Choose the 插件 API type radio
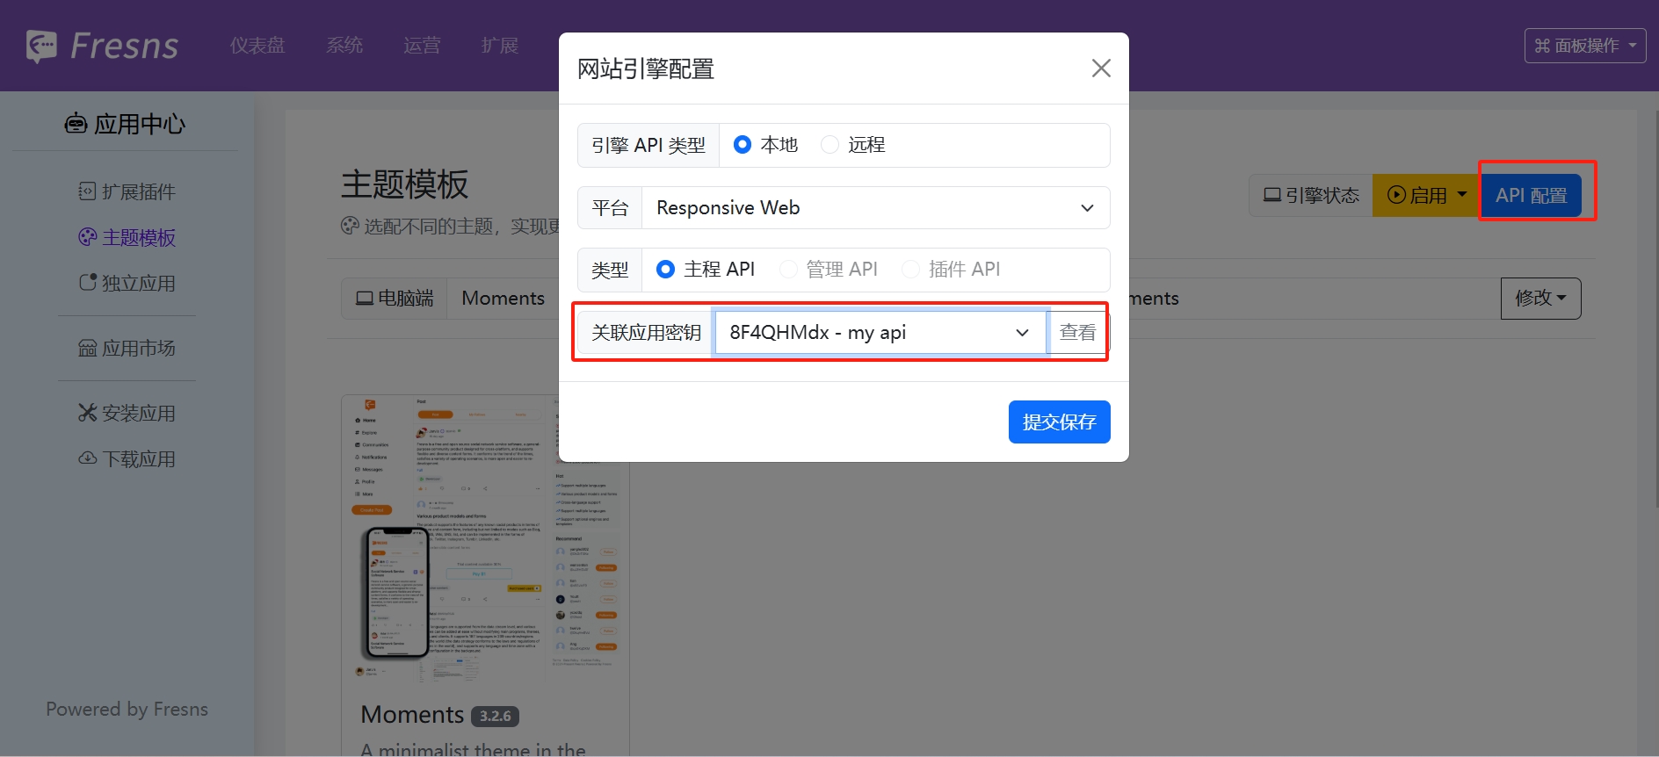Image resolution: width=1659 pixels, height=757 pixels. [910, 270]
